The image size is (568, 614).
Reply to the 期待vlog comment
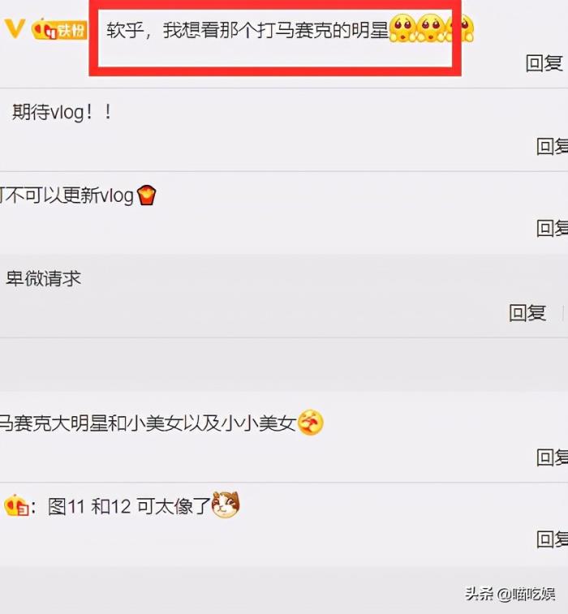click(x=552, y=146)
